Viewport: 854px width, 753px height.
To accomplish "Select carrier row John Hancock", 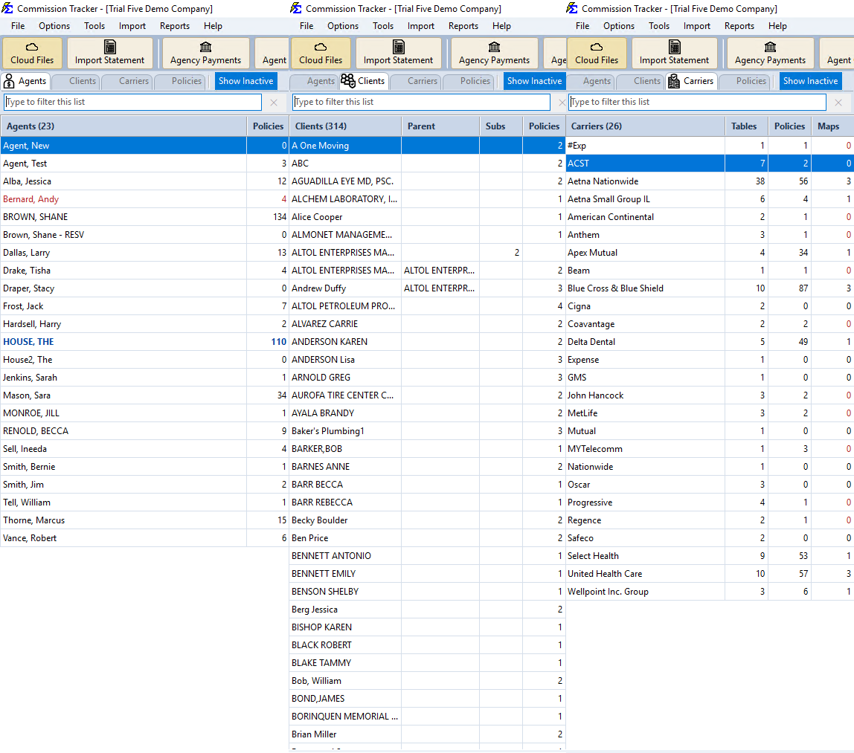I will click(710, 395).
